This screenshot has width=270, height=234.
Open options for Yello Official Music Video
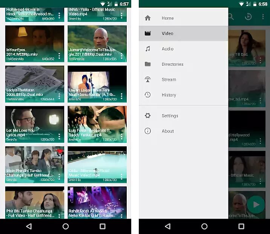coord(121,15)
